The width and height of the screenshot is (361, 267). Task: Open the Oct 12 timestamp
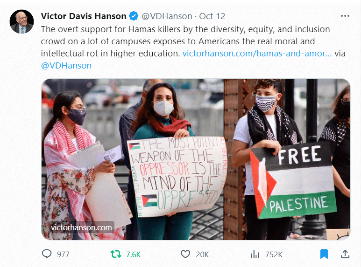pyautogui.click(x=212, y=16)
